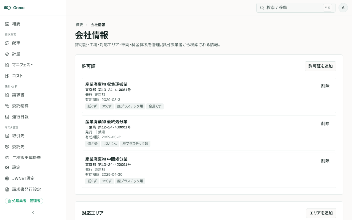Click the 会社情報 breadcrumb text
This screenshot has width=352, height=220.
coord(98,25)
